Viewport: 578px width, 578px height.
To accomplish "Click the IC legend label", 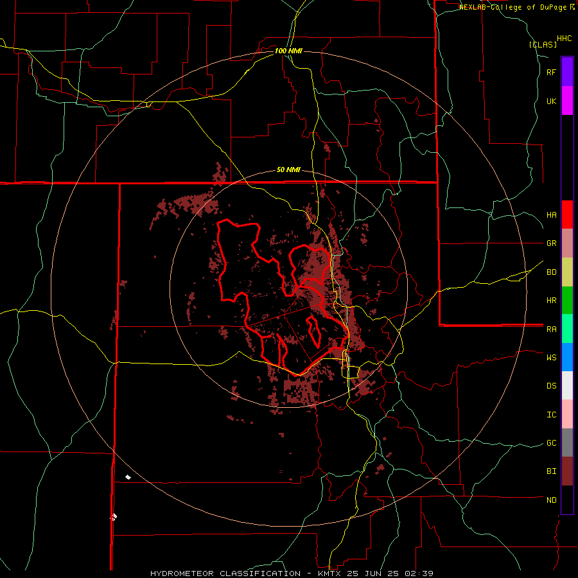I will (552, 415).
